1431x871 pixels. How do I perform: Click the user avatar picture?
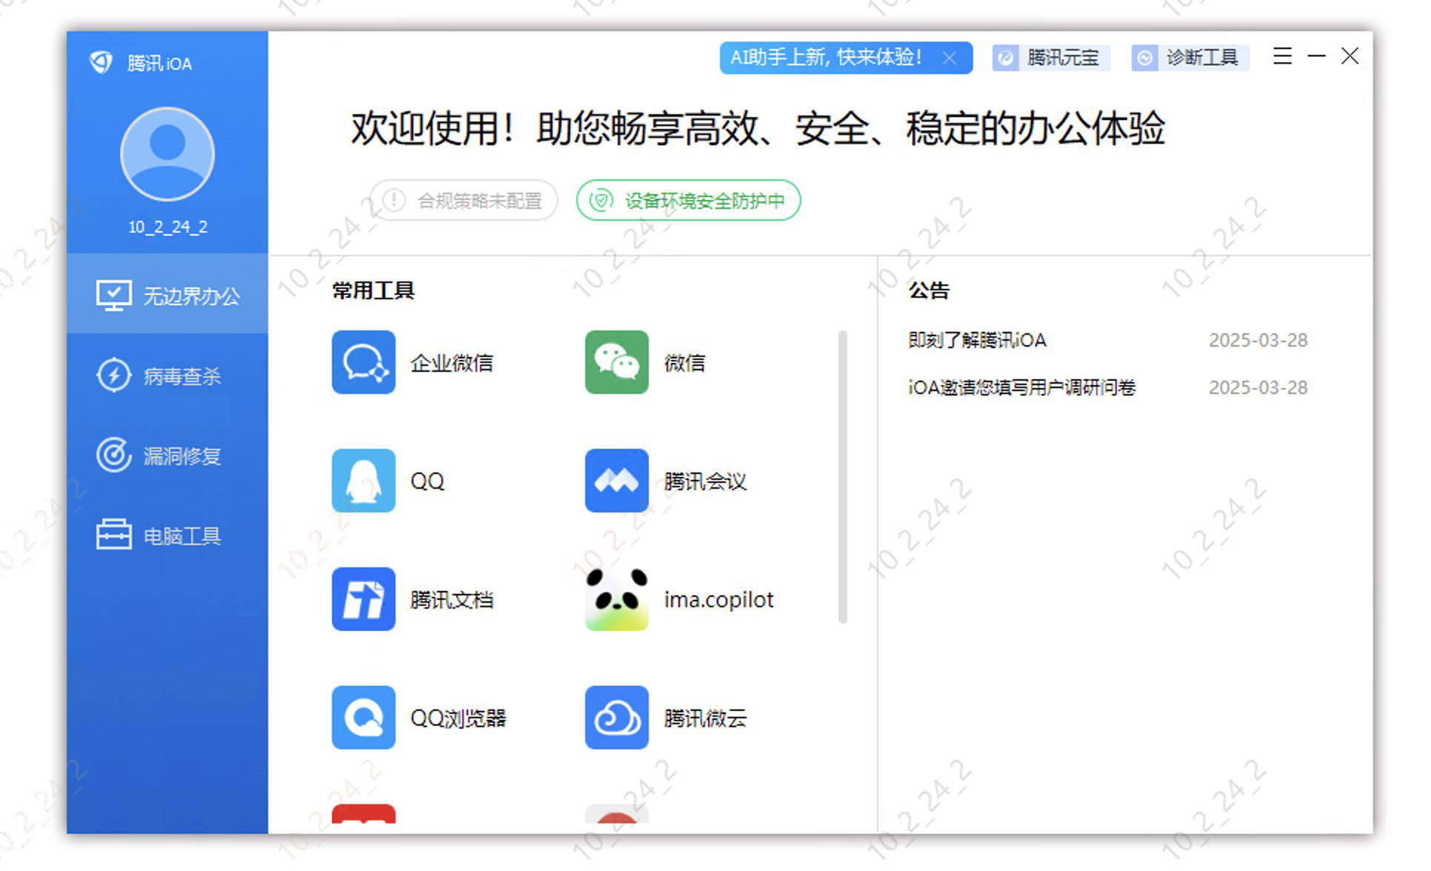tap(168, 155)
